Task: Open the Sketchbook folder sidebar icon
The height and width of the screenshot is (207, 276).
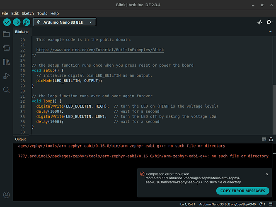Action: [x=6, y=34]
